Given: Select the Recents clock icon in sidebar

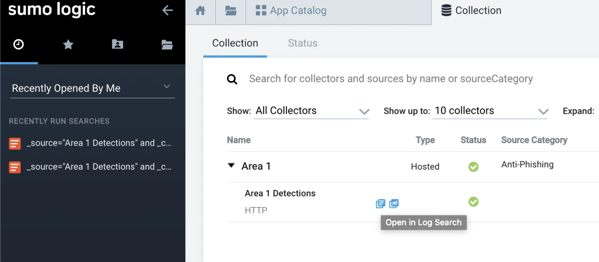Looking at the screenshot, I should coord(19,45).
